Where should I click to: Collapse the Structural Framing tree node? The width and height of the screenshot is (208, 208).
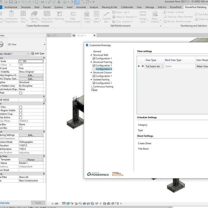[91, 62]
